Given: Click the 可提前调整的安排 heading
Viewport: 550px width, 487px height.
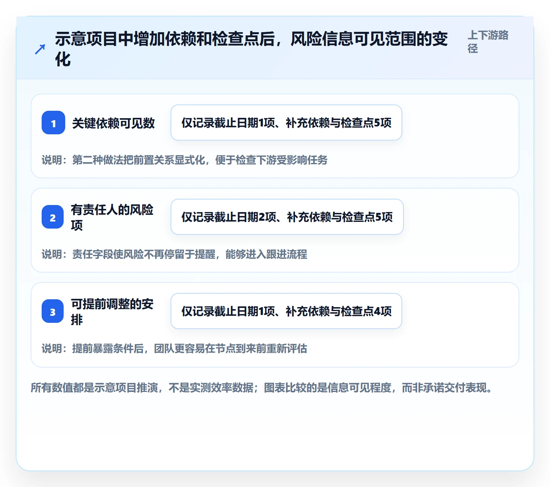Looking at the screenshot, I should 112,311.
